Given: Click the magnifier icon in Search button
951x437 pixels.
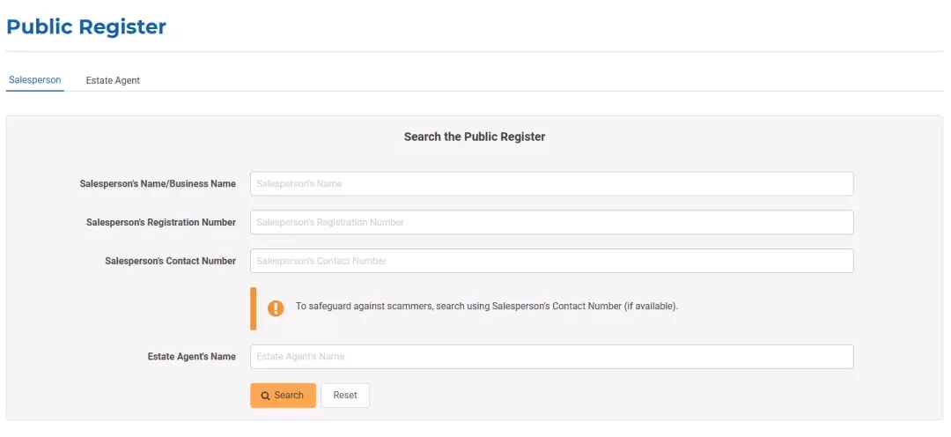Looking at the screenshot, I should [266, 396].
